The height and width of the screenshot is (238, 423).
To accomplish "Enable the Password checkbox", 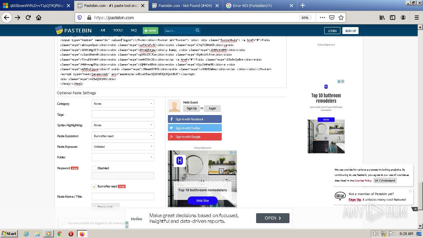I will pos(94,168).
